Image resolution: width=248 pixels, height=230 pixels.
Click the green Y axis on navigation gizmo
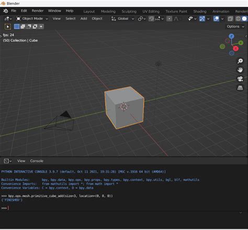point(241,43)
